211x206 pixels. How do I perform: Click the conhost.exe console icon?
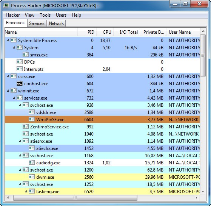pyautogui.click(x=20, y=84)
